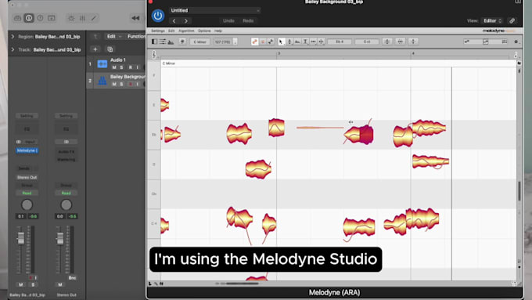Mute the Audio 1 track
Screen dimensions: 532x300
[x=114, y=67]
